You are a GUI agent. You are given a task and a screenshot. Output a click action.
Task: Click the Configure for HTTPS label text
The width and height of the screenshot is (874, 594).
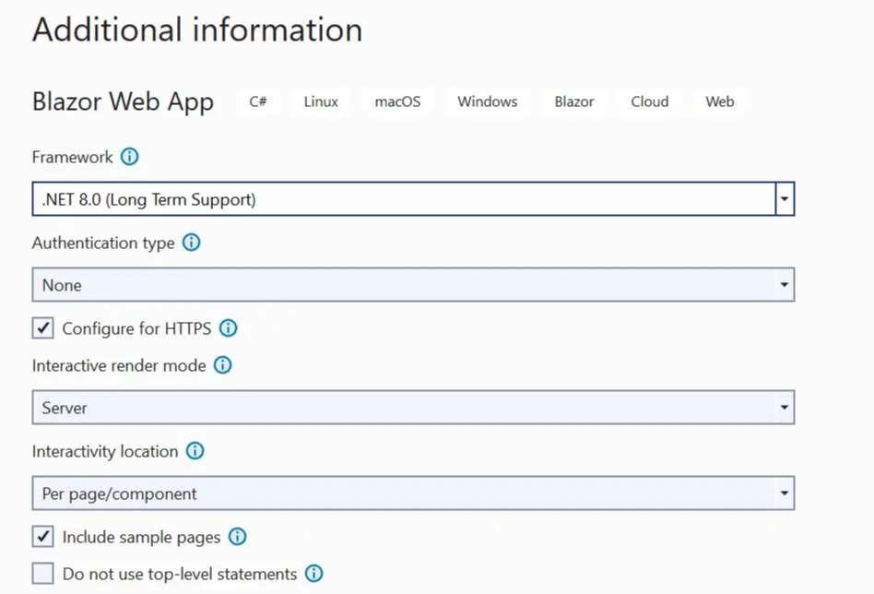tap(136, 328)
